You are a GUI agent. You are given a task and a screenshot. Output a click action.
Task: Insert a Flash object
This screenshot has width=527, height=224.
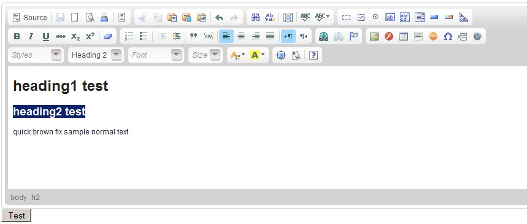coord(389,36)
